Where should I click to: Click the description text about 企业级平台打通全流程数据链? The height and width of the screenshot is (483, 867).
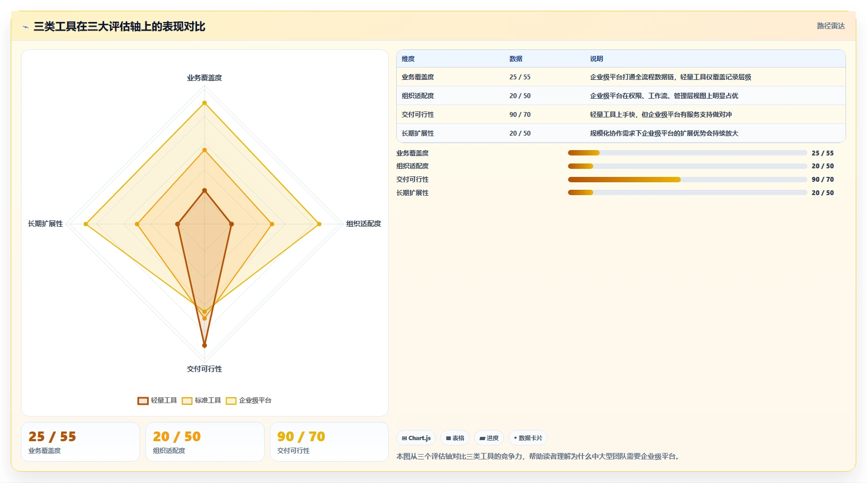pyautogui.click(x=671, y=77)
